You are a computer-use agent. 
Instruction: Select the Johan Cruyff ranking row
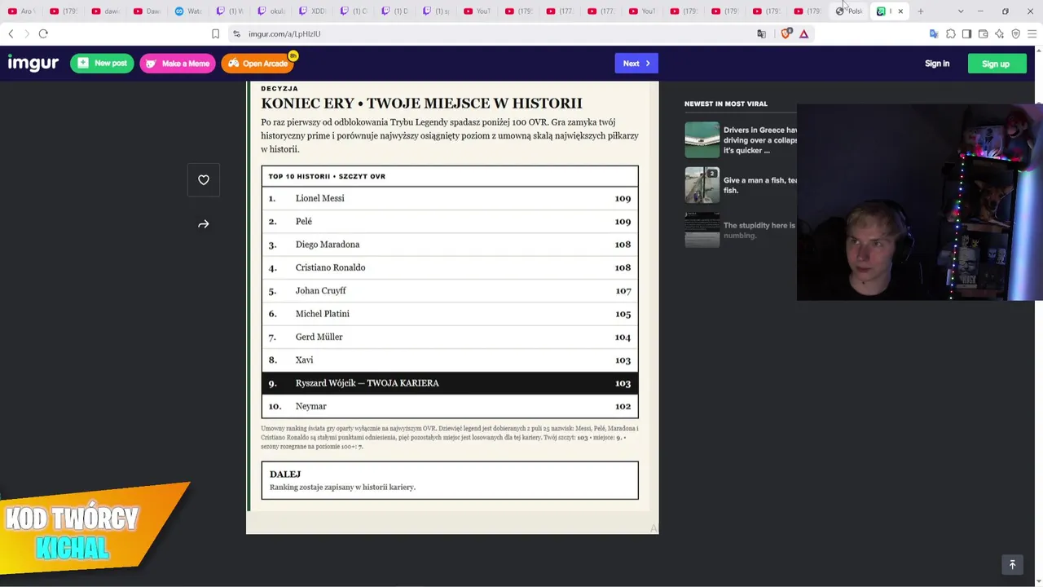450,290
